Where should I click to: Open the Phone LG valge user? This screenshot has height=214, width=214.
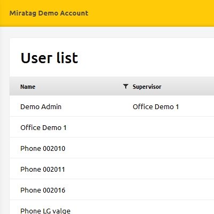[45, 211]
